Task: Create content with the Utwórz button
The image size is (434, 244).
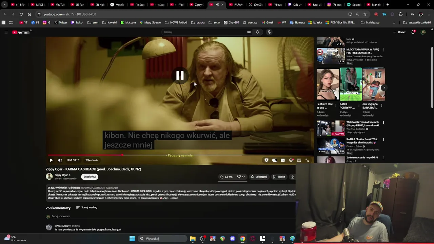Action: tap(399, 32)
